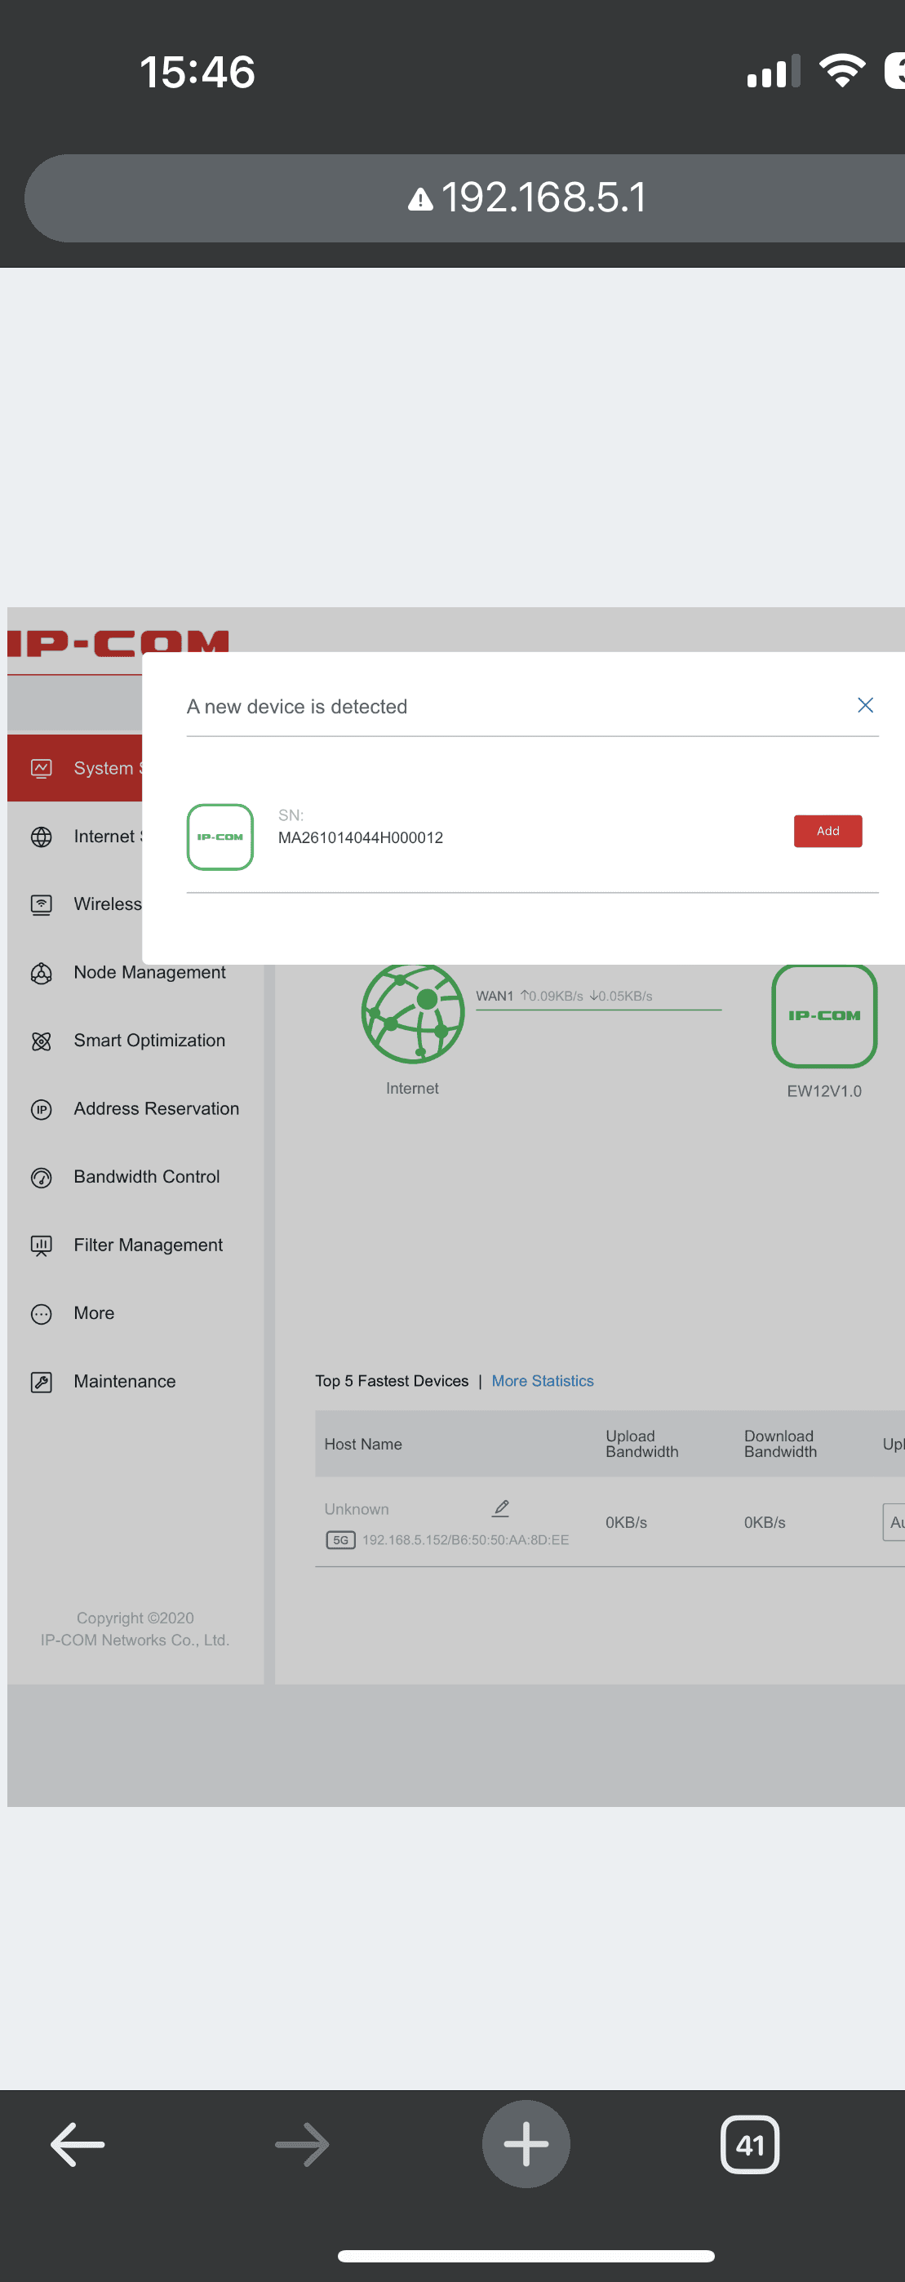Click the Address Reservation IP icon

(42, 1109)
